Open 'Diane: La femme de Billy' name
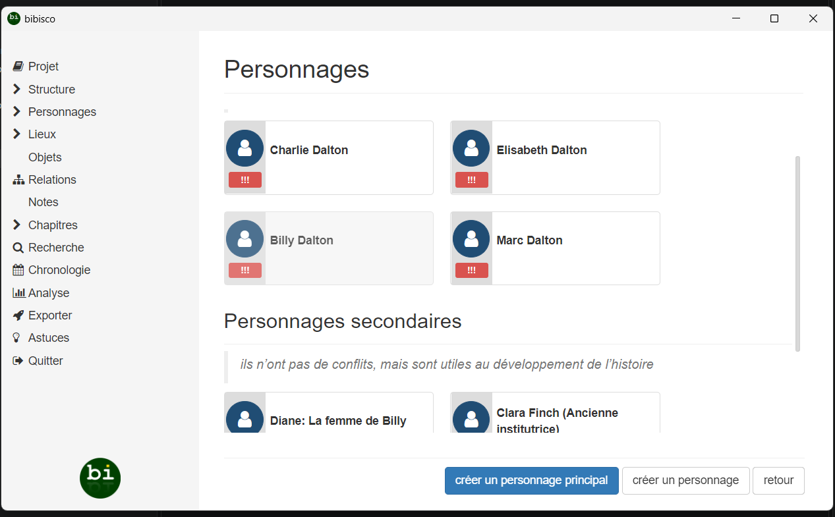The image size is (835, 517). [338, 421]
